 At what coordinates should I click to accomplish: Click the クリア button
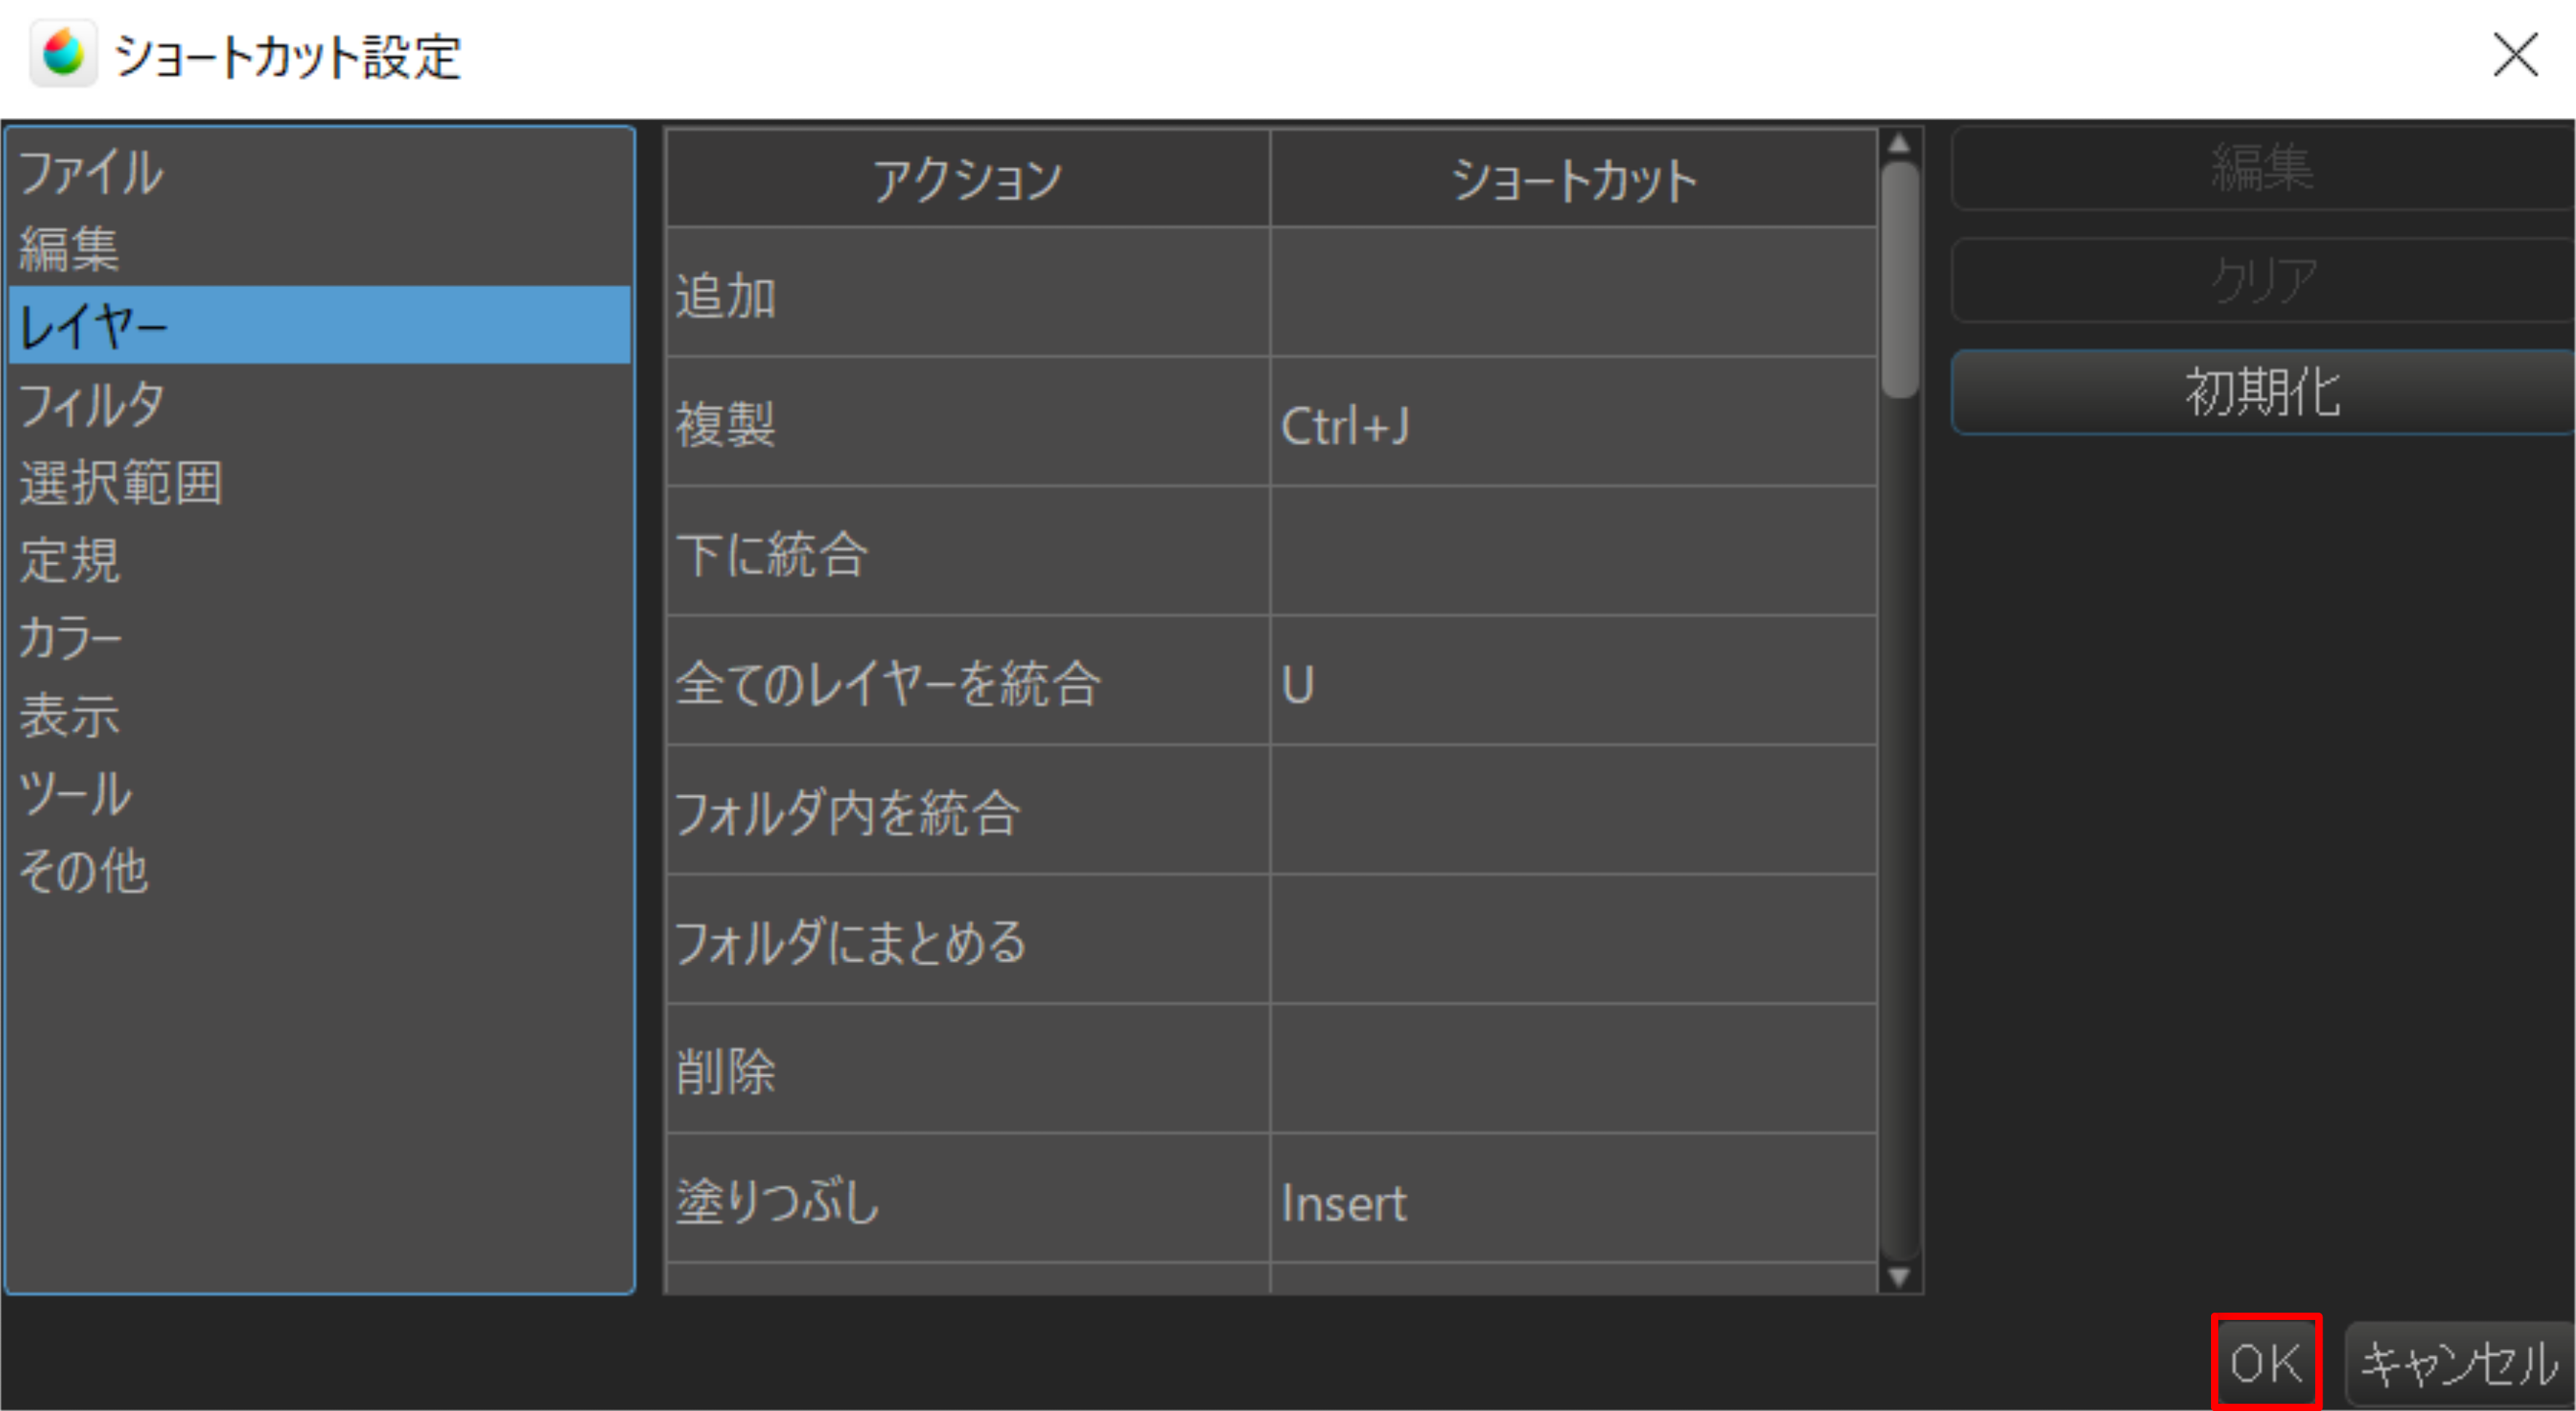click(2262, 280)
